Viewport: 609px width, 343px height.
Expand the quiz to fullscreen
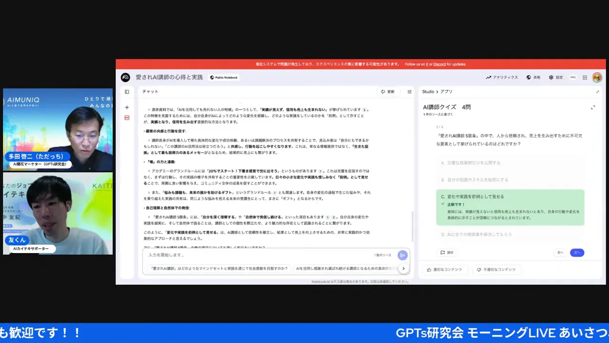coord(593,108)
